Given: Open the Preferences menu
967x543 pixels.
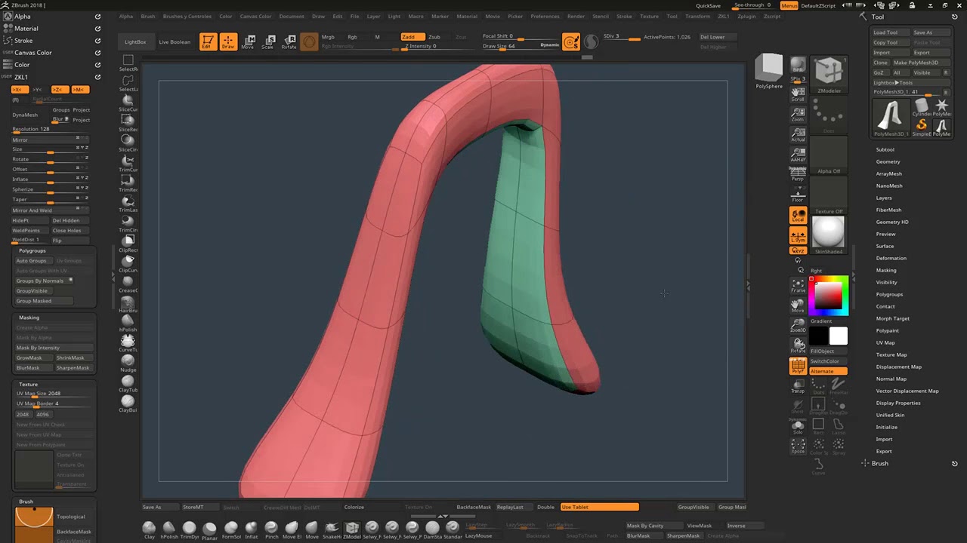Looking at the screenshot, I should click(x=545, y=16).
